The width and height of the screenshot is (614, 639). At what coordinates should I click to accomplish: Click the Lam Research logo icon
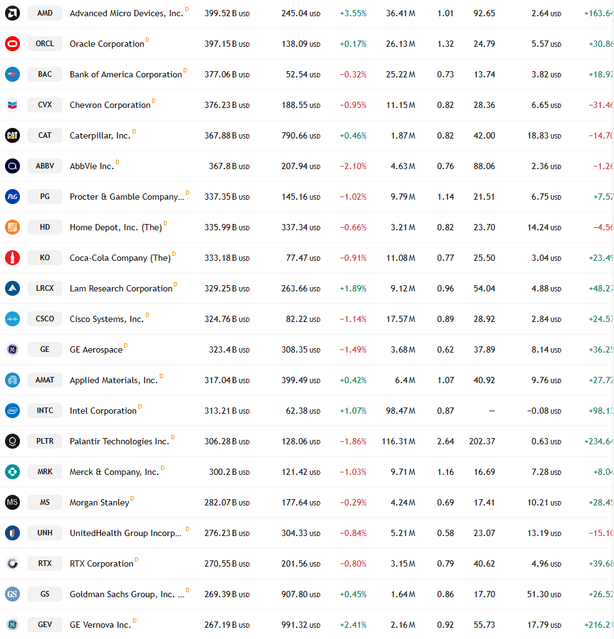12,288
